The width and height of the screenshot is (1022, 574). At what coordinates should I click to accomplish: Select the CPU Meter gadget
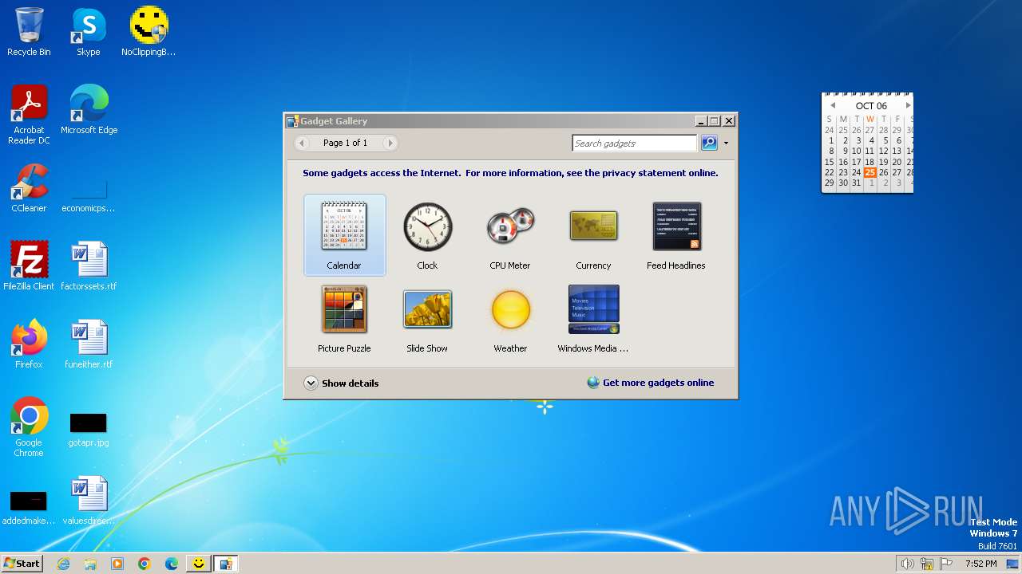pos(510,235)
